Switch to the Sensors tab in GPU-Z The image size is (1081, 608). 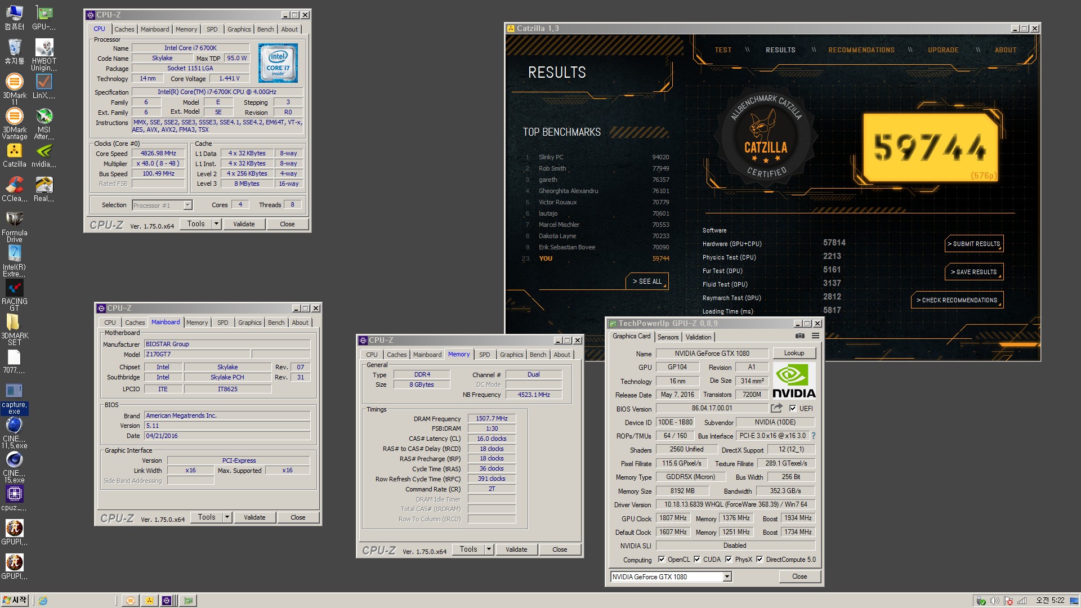[668, 337]
